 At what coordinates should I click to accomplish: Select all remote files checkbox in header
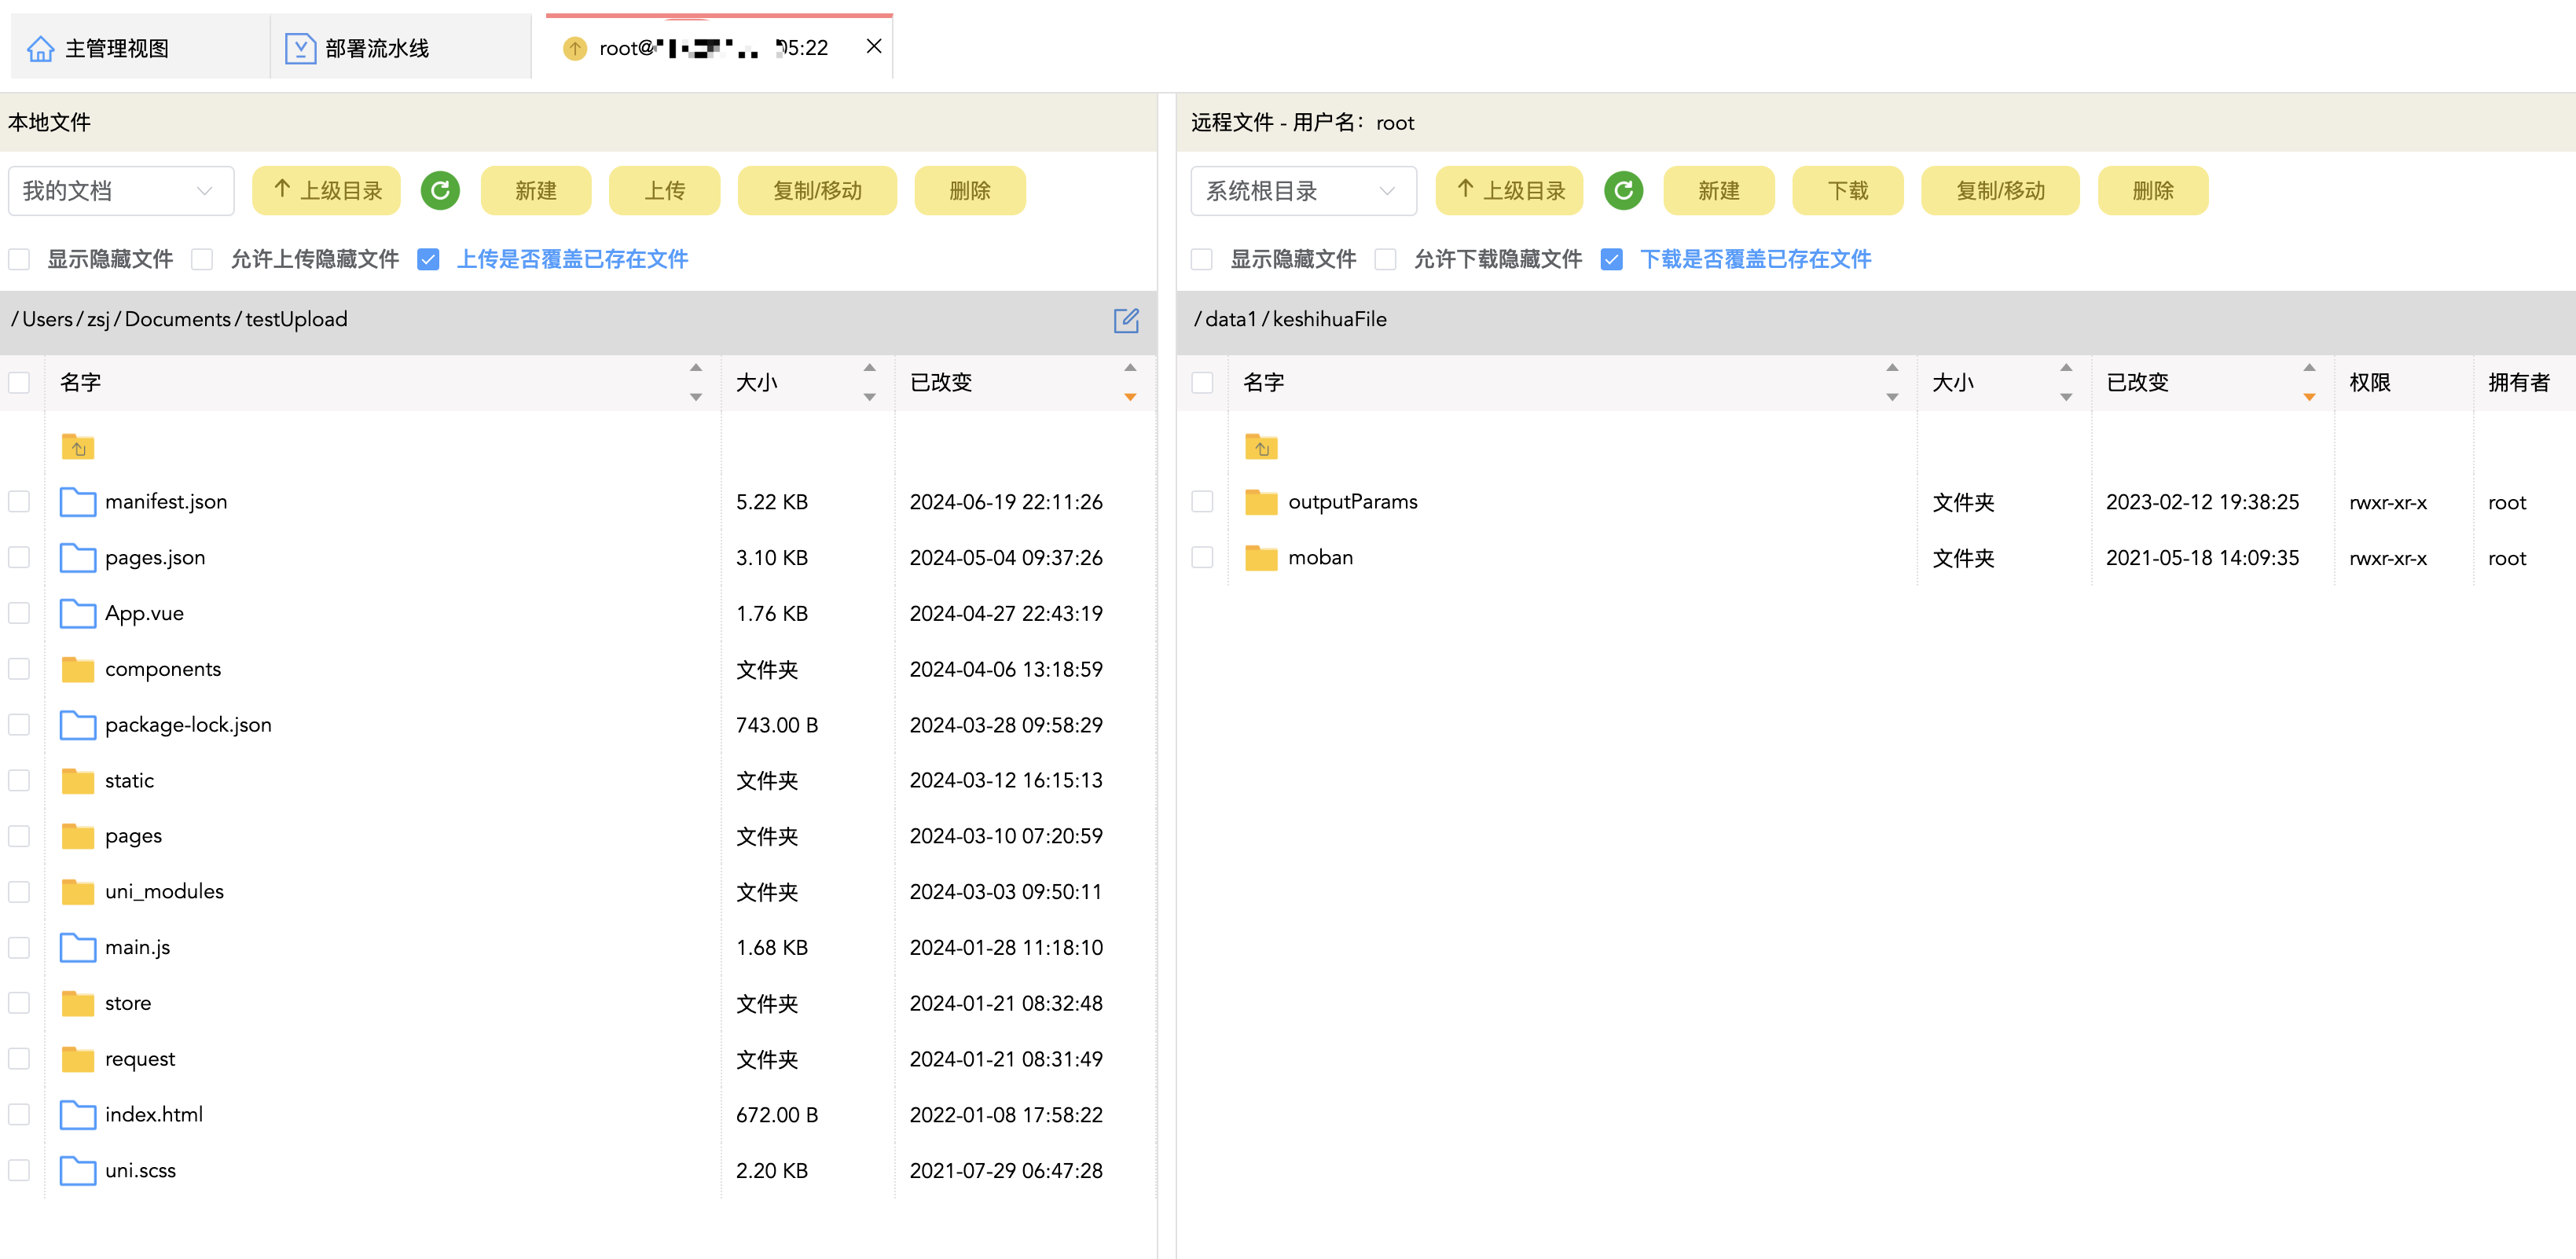(x=1202, y=382)
